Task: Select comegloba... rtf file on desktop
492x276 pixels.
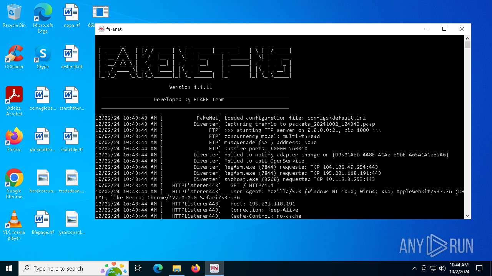Action: click(43, 99)
